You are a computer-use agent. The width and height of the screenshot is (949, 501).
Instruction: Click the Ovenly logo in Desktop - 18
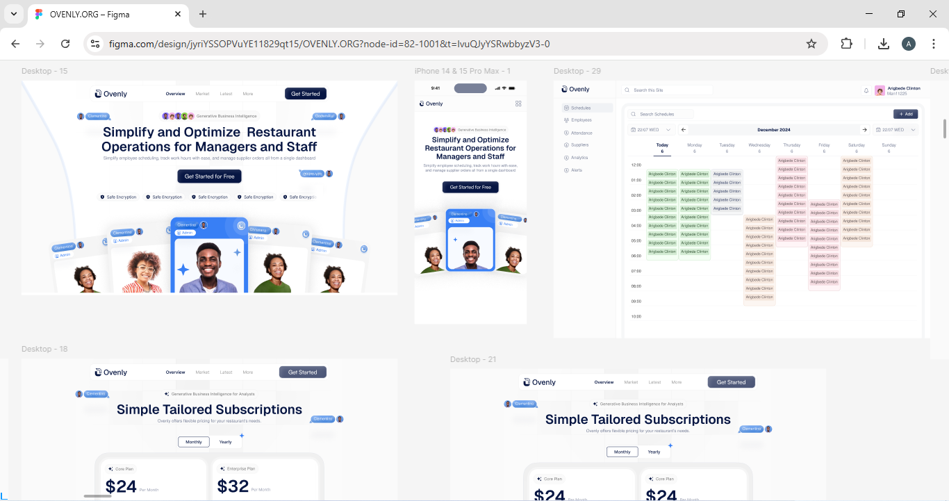tap(111, 372)
